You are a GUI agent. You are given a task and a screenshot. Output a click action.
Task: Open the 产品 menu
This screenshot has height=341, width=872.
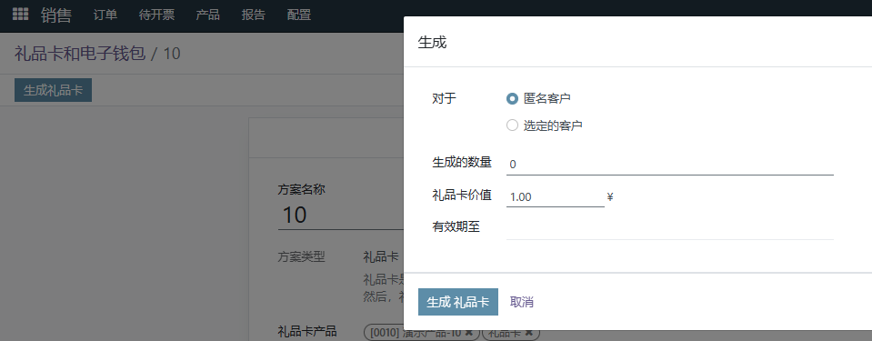tap(207, 15)
